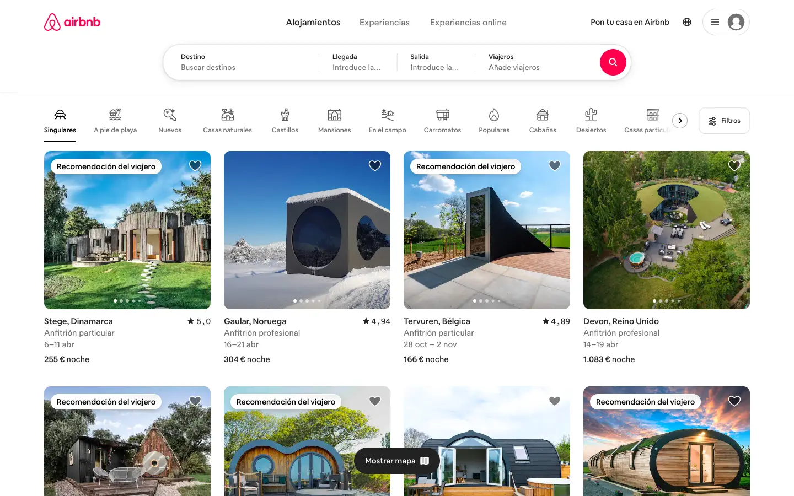Select the Singulares category
The width and height of the screenshot is (794, 496).
60,121
